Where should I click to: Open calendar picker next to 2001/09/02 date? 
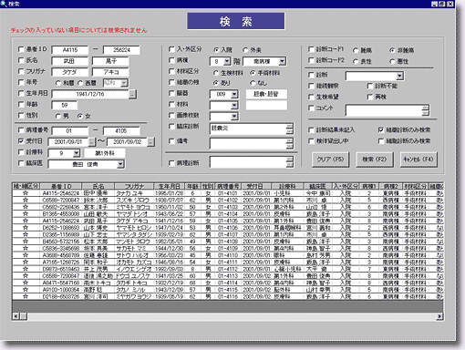(150, 142)
